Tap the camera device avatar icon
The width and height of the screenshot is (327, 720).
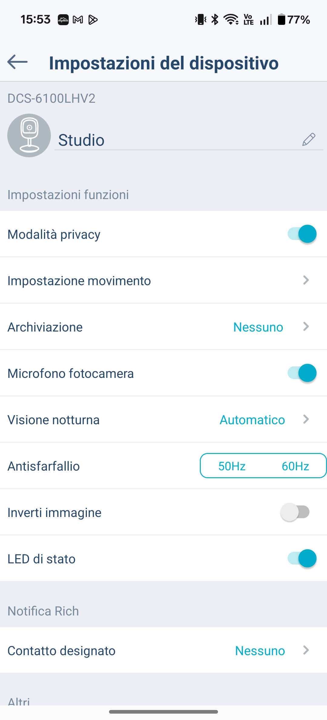pos(29,135)
